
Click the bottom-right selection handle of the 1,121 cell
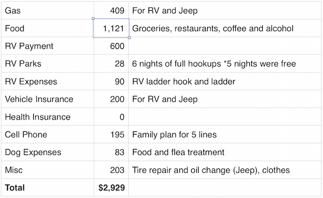129,38
